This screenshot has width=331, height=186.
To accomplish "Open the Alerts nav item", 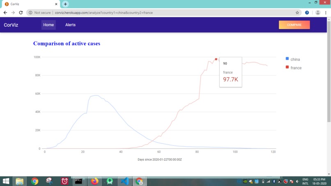I will (x=70, y=25).
